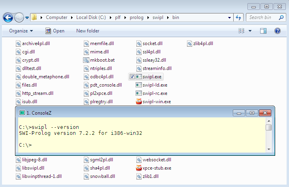289x187 pixels.
Task: Select mime.dll file name
Action: (x=99, y=52)
